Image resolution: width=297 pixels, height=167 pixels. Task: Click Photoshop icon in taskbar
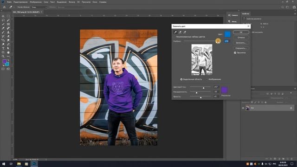click(x=34, y=164)
